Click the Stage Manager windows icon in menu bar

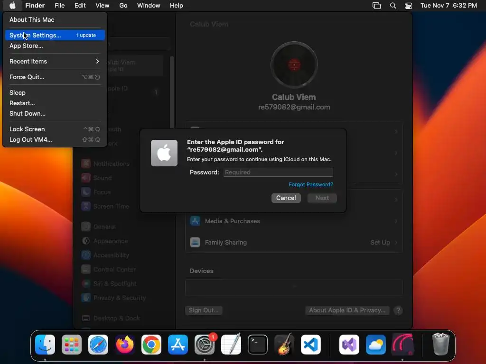pos(376,6)
